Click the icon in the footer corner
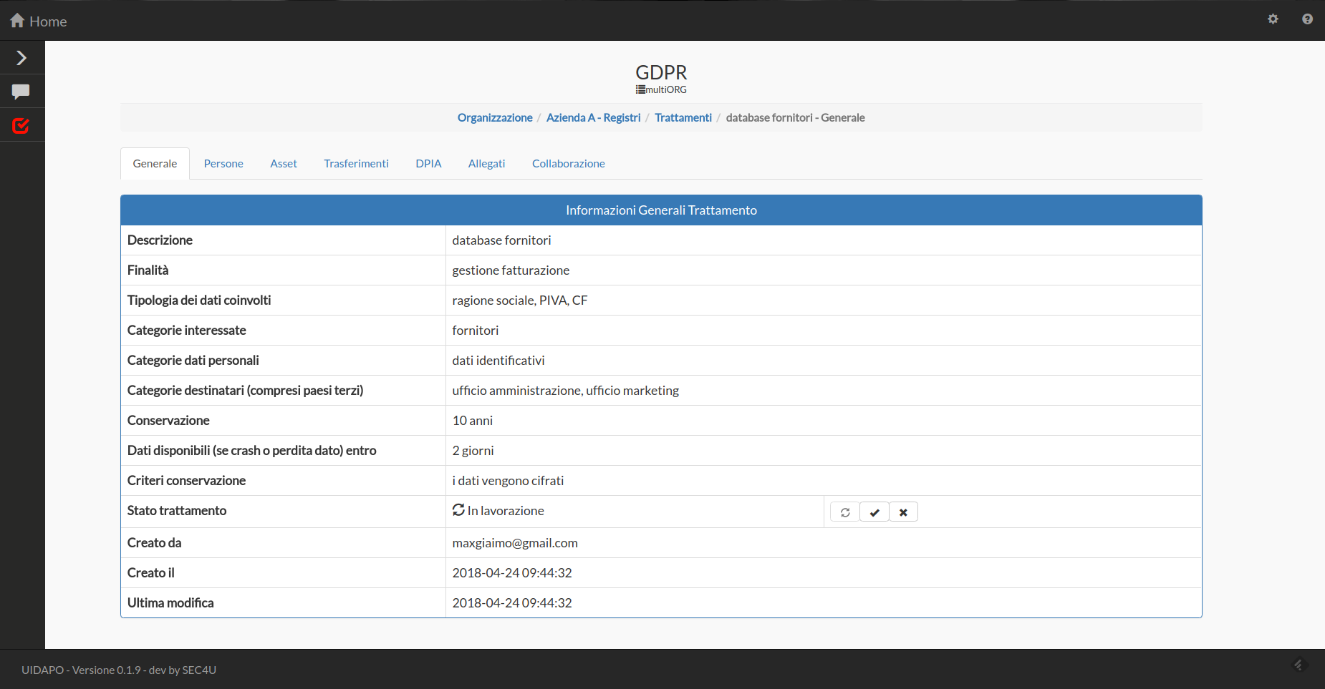 click(1299, 665)
